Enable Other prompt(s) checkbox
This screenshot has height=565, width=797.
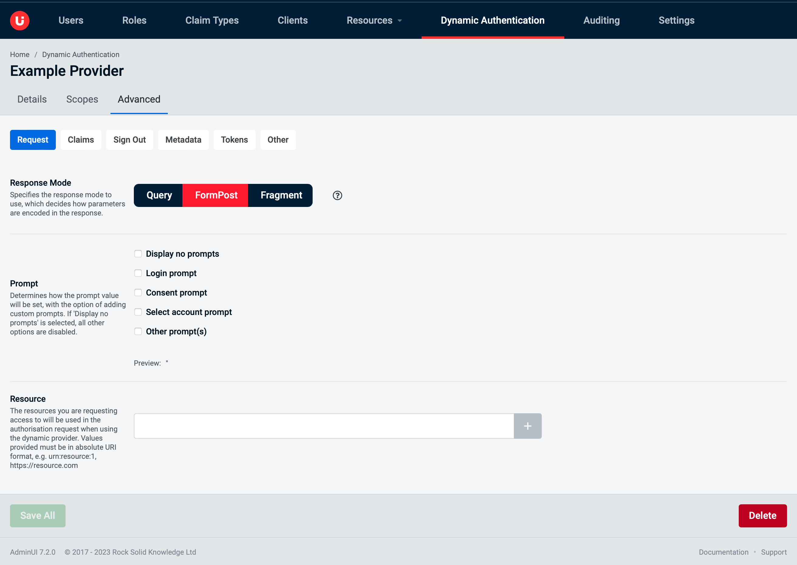coord(138,332)
